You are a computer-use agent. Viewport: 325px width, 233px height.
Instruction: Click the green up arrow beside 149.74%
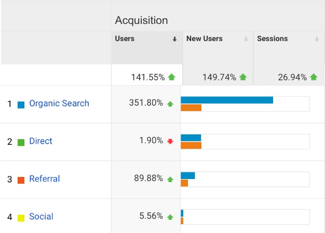(x=243, y=77)
